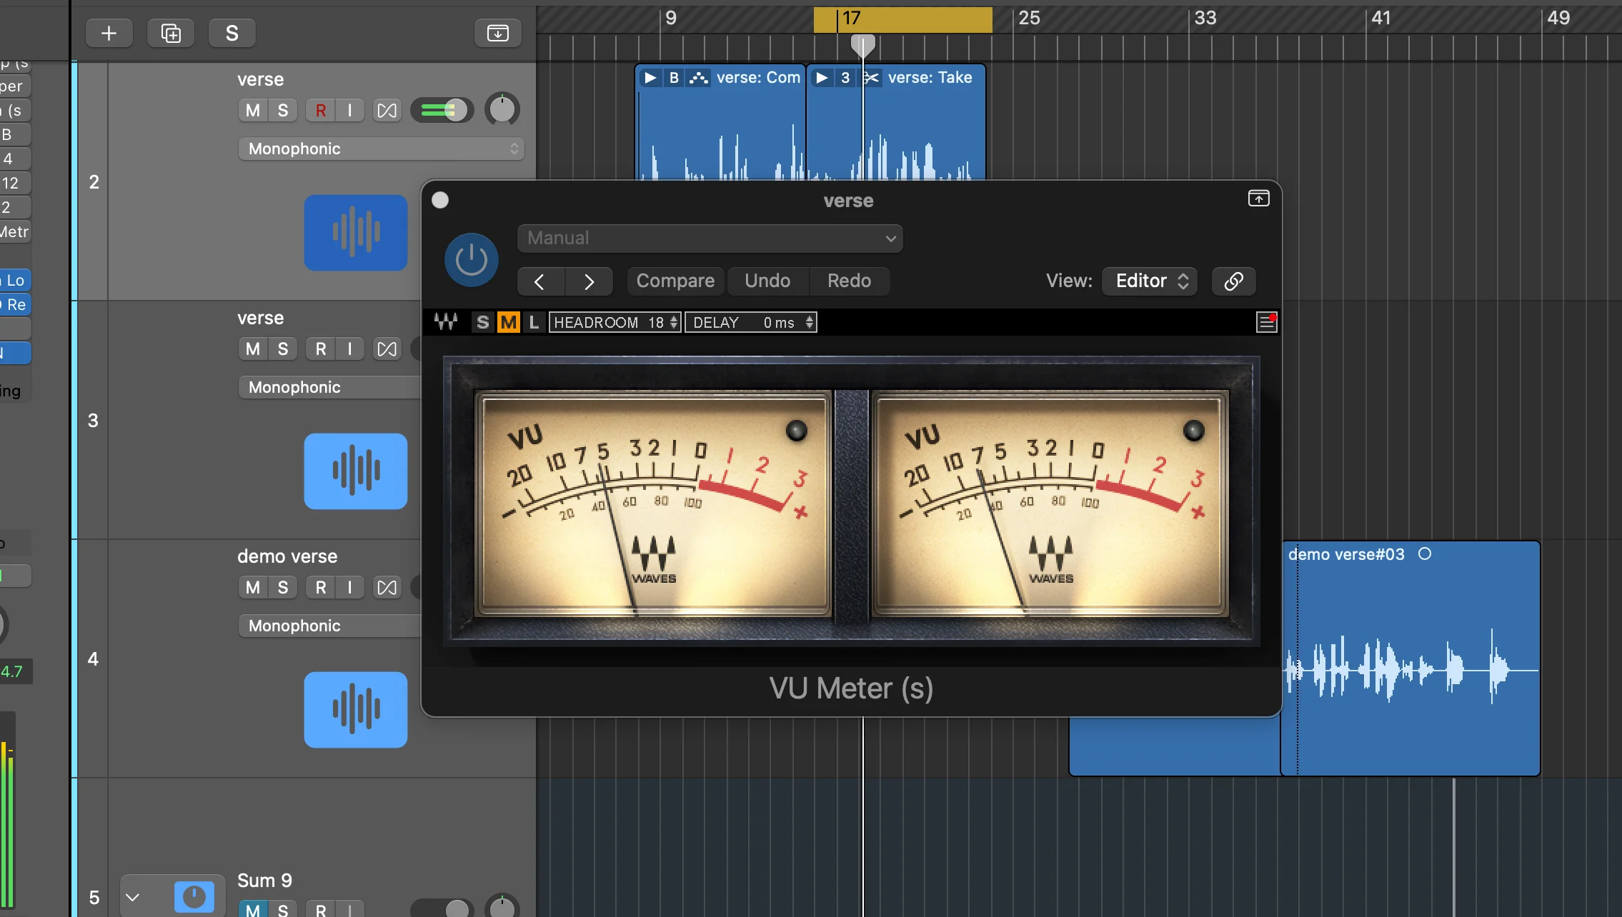1622x917 pixels.
Task: Click the play button on verse: Com region
Action: pos(650,78)
